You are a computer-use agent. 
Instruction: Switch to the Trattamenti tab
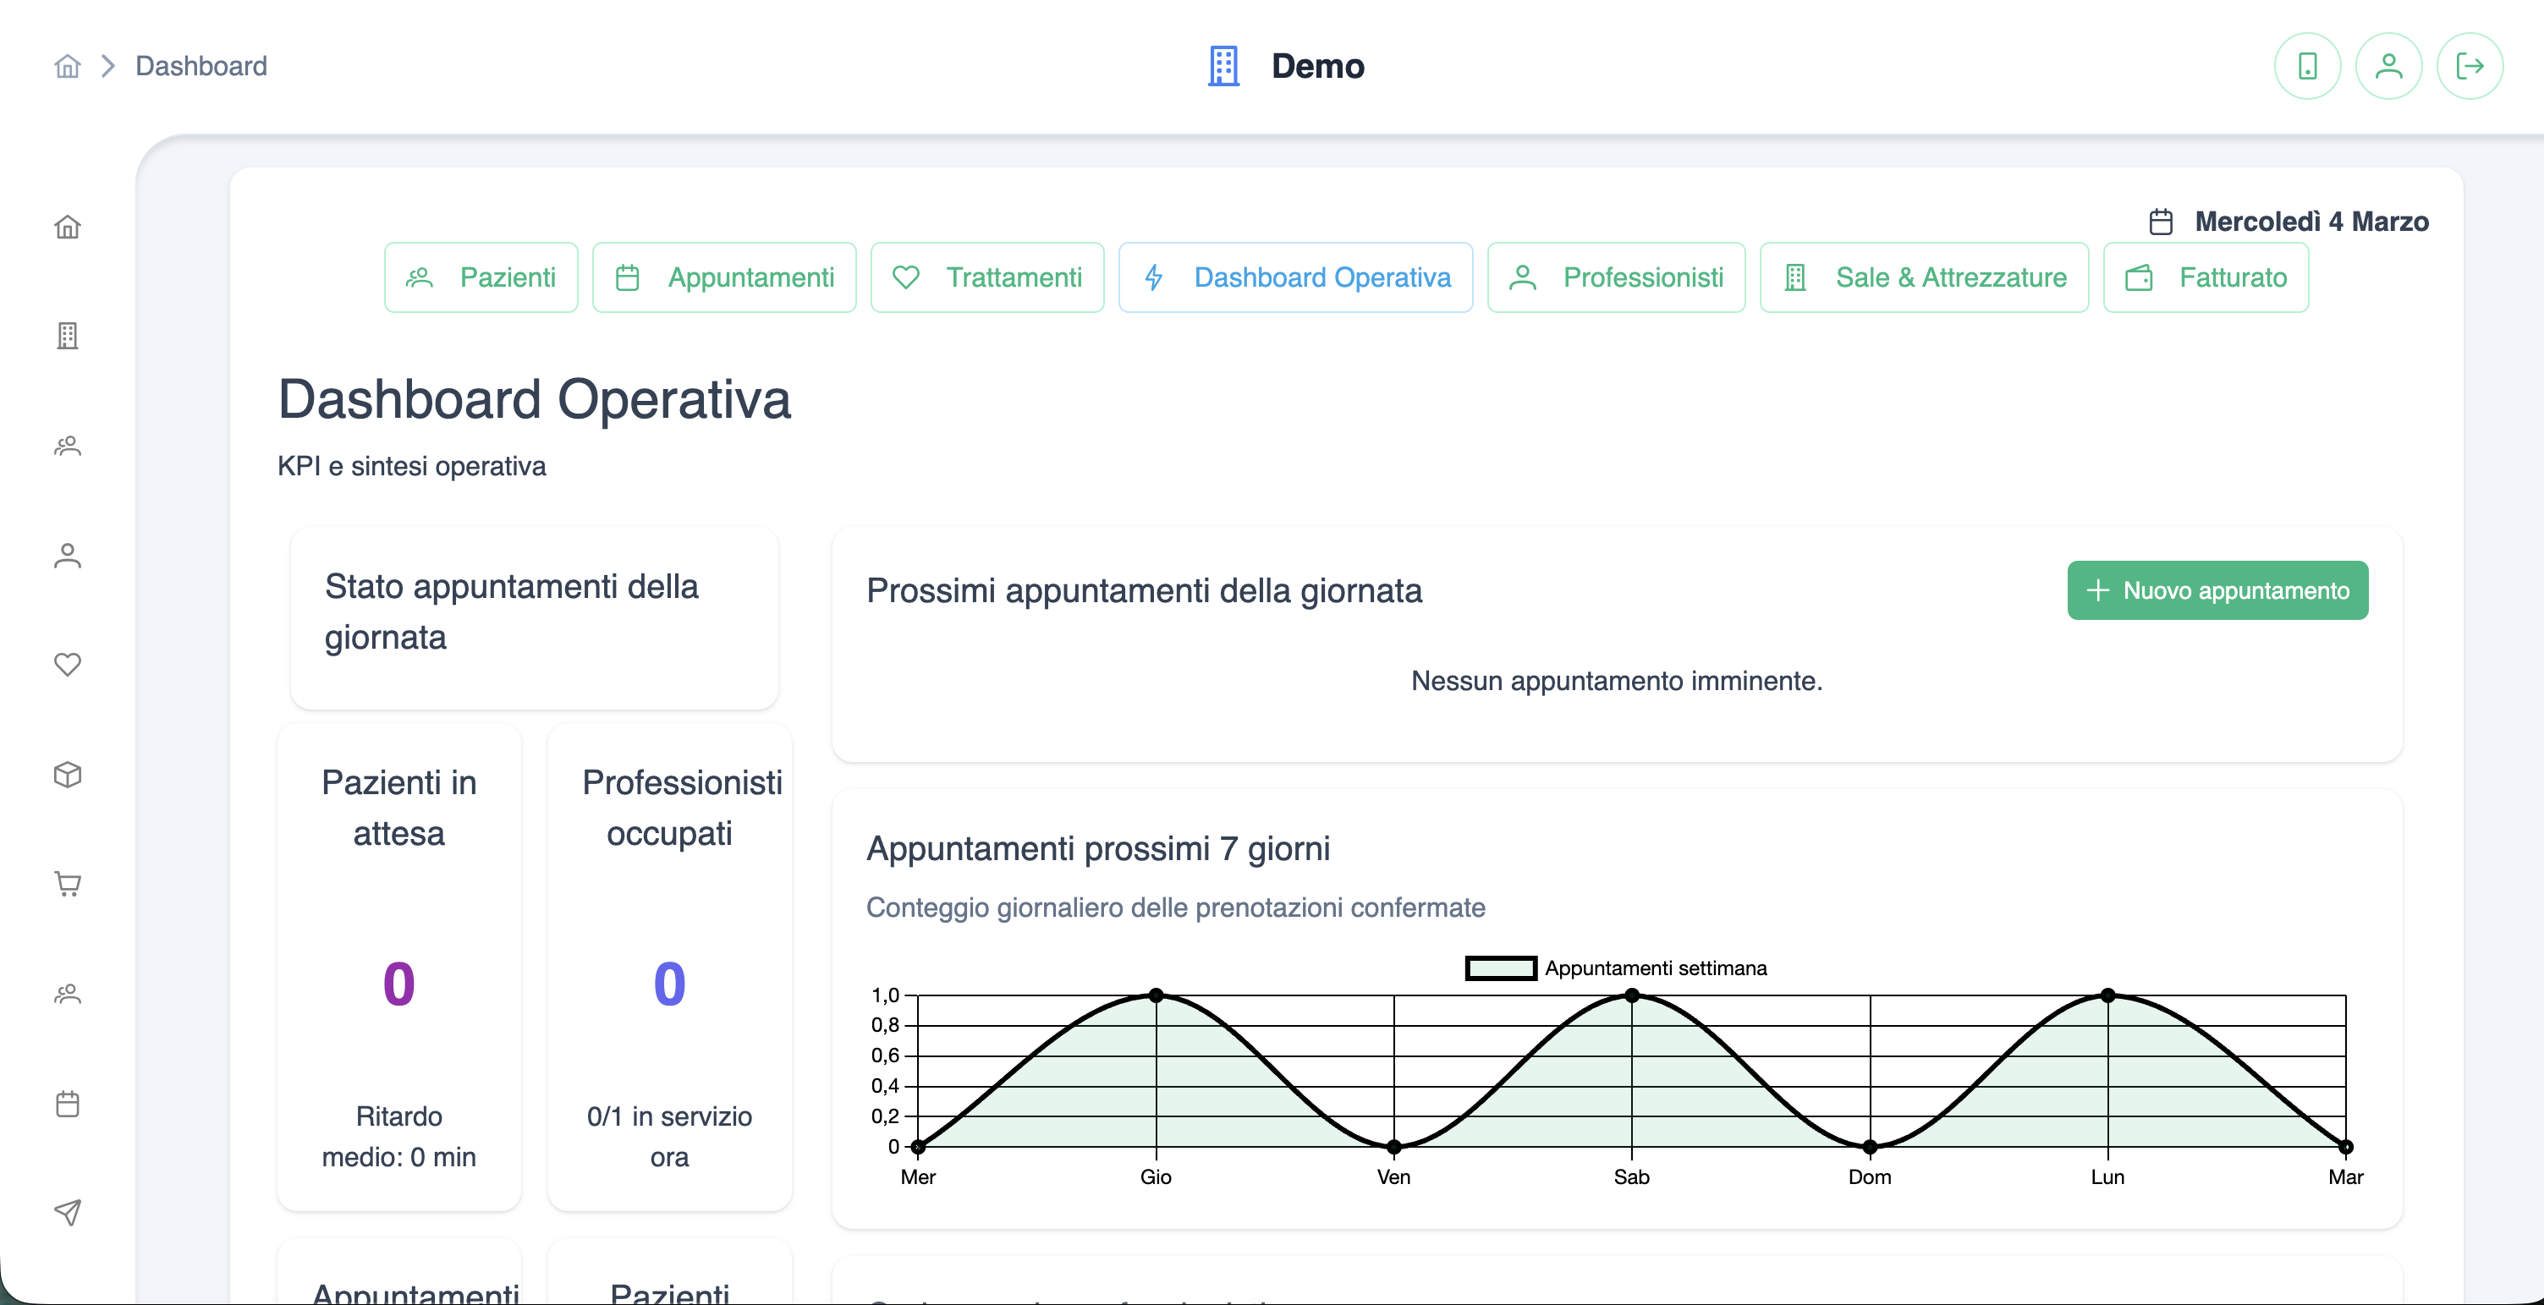pos(986,277)
